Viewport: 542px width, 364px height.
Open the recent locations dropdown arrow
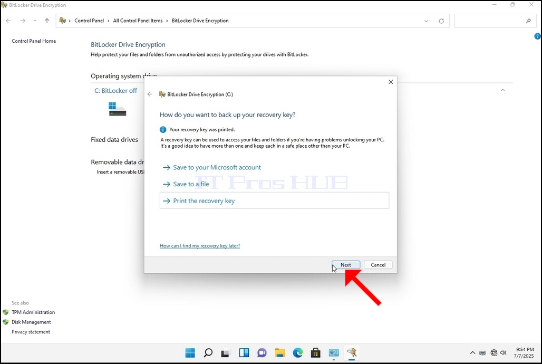(x=35, y=21)
